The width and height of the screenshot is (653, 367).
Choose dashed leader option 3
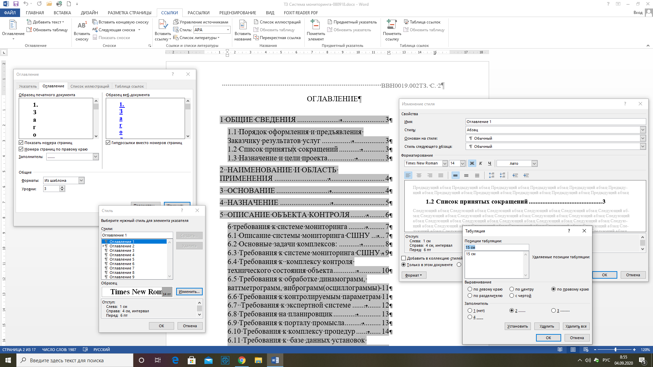tap(553, 311)
